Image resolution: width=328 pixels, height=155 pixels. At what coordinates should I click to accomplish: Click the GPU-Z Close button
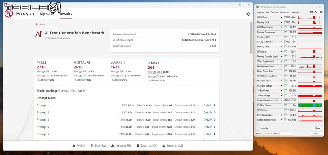tap(316, 134)
